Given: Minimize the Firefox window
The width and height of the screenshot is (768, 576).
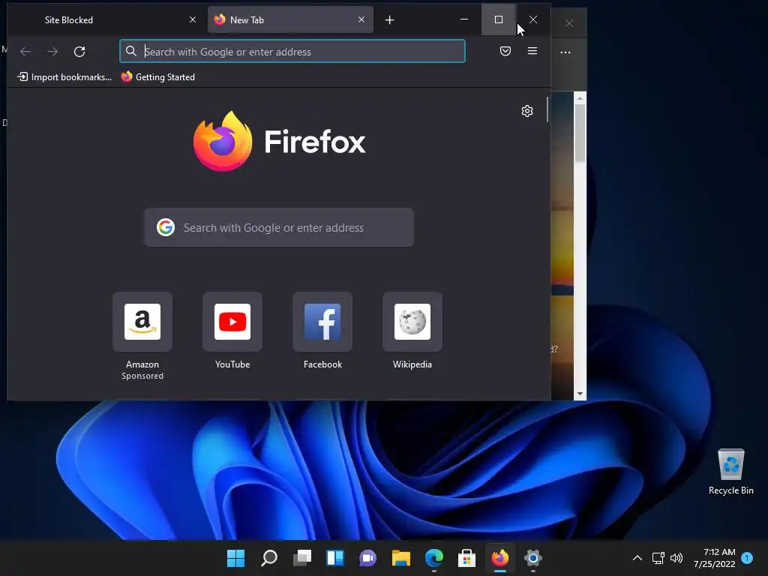Looking at the screenshot, I should pos(464,19).
